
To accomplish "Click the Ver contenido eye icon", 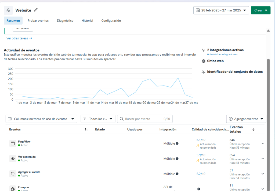I will click(x=13, y=159).
